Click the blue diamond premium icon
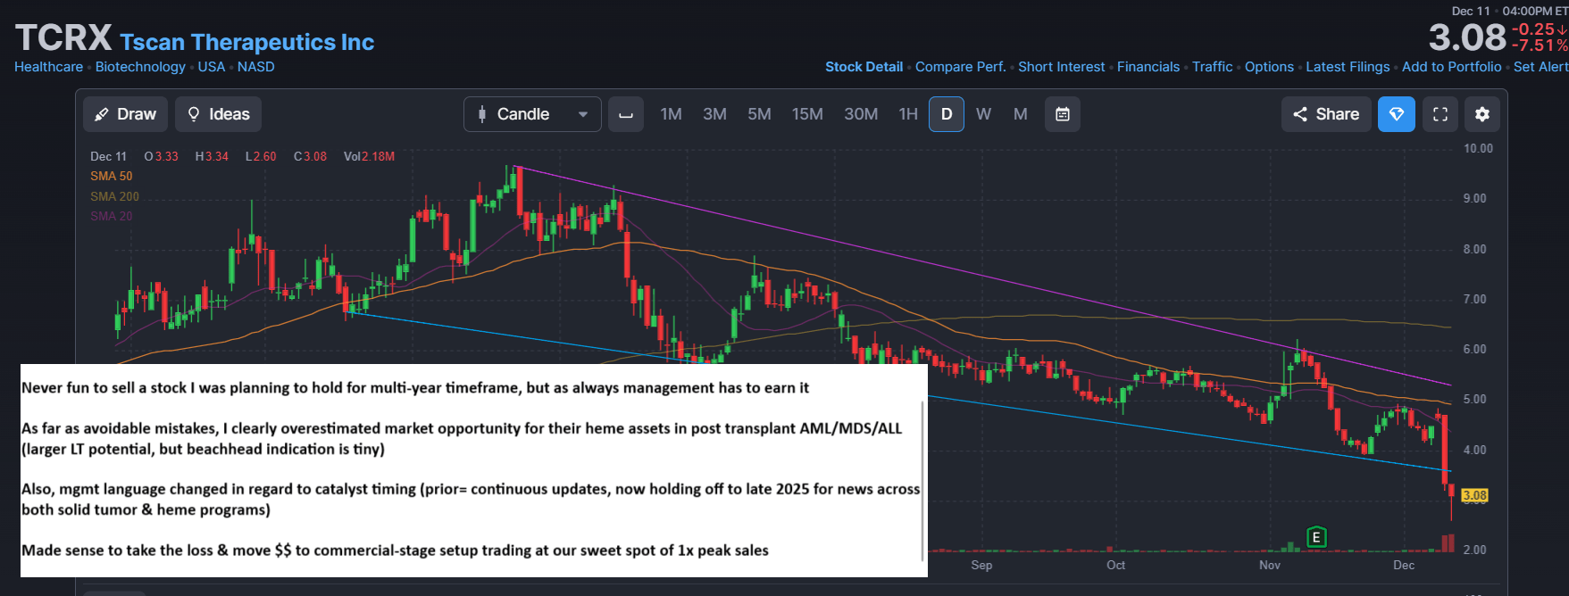Image resolution: width=1569 pixels, height=596 pixels. pyautogui.click(x=1397, y=114)
